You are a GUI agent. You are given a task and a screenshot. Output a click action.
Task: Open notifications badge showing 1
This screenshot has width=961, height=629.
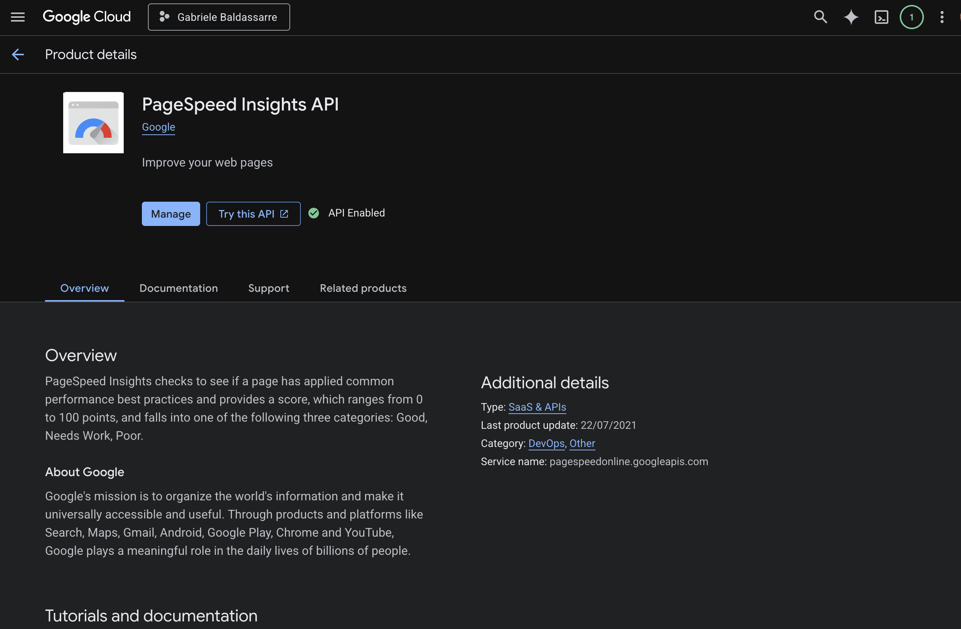coord(911,17)
